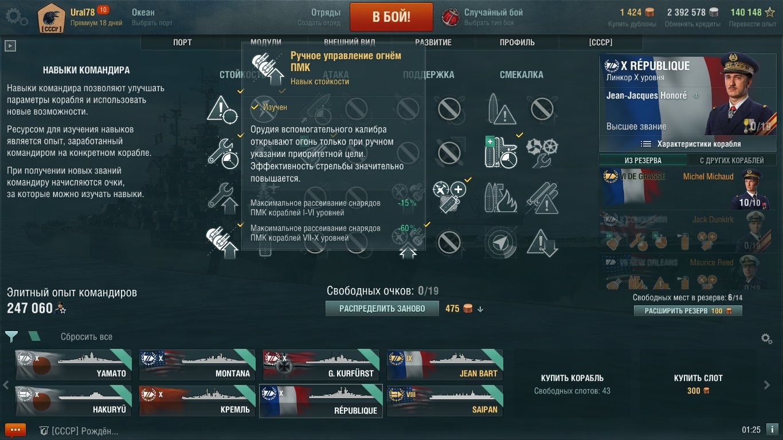Expand Характеристики корабля panel
783x440 pixels.
coord(688,144)
